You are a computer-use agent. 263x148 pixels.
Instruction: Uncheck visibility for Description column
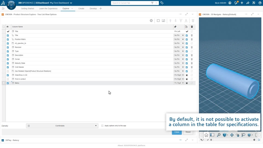[8, 55]
